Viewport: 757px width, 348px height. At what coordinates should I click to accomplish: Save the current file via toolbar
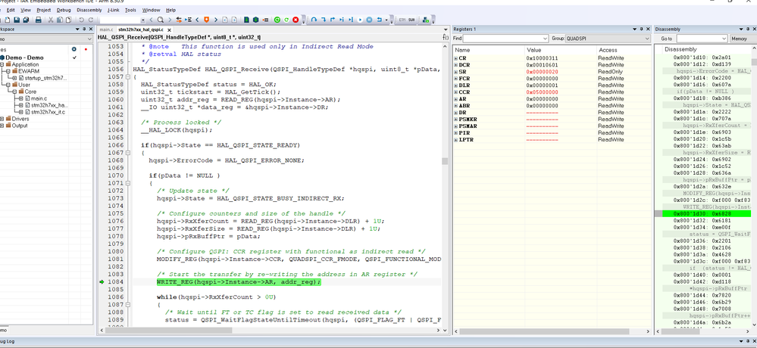[x=17, y=20]
